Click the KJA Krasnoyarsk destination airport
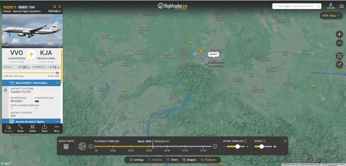346x166 pixels. tap(46, 54)
